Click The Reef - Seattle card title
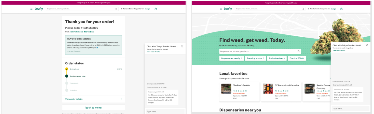This screenshot has width=374, height=114. pyautogui.click(x=241, y=85)
